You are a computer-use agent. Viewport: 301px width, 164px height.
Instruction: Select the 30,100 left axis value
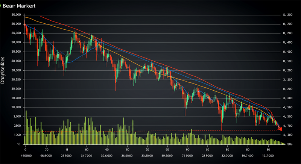16,61
